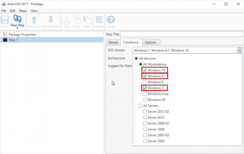Enable the Server 2003 checkbox

[145, 141]
